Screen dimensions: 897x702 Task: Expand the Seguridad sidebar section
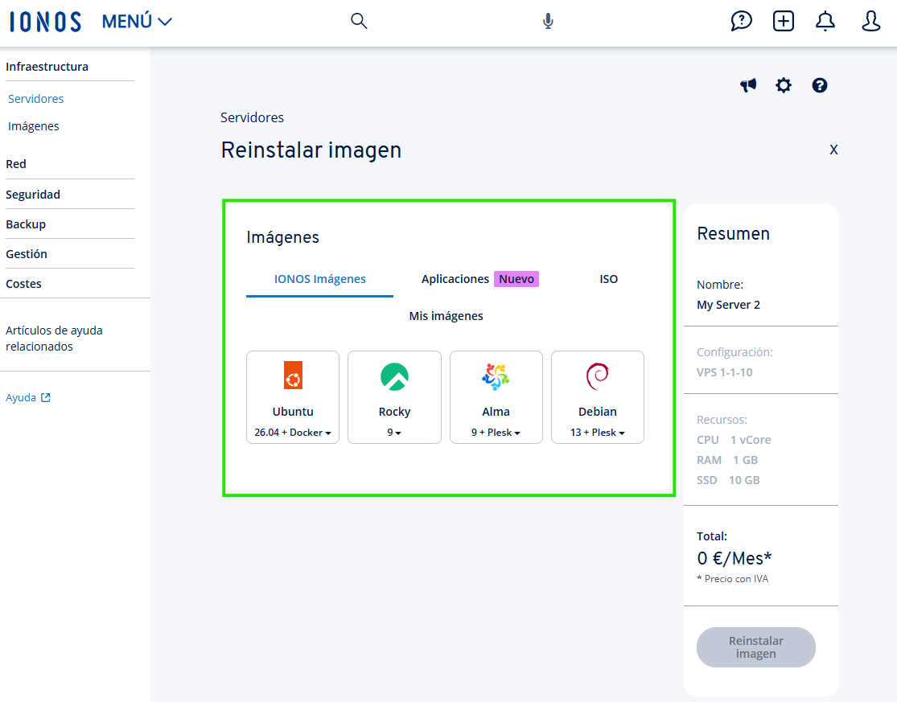33,195
